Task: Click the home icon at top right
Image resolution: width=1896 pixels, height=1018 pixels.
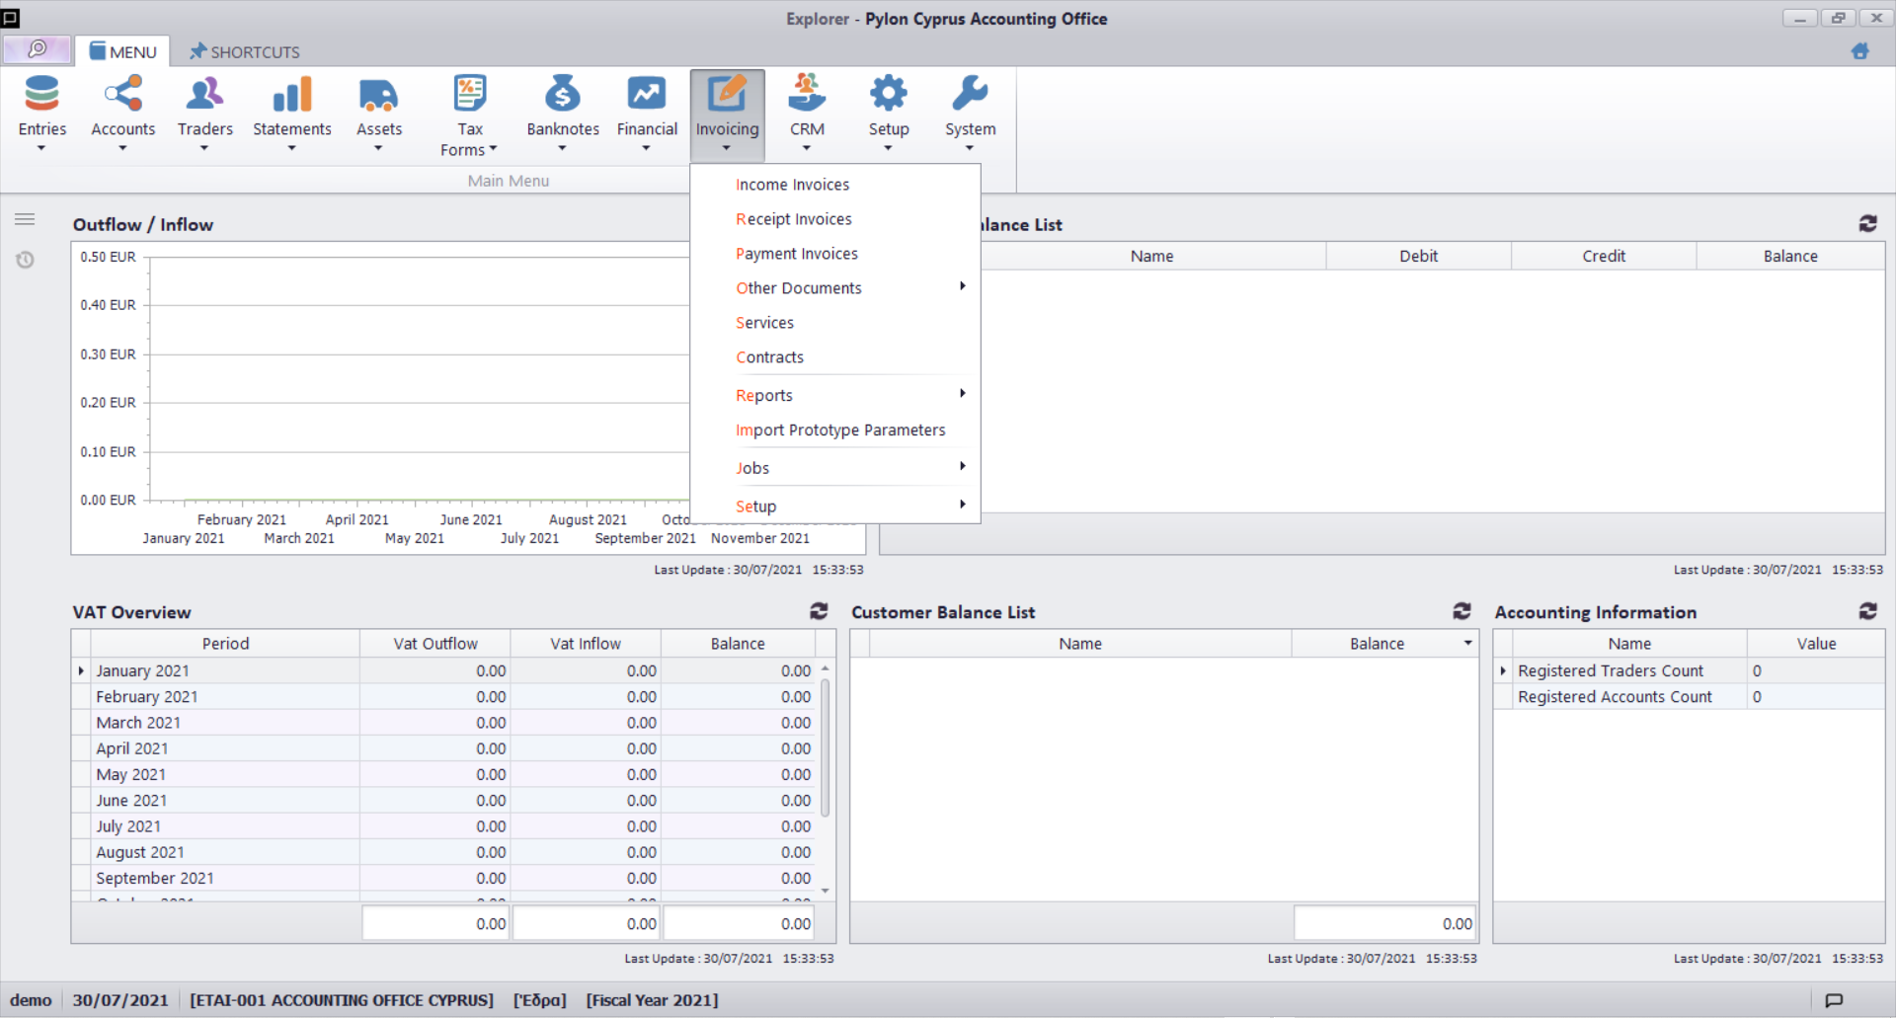Action: coord(1860,51)
